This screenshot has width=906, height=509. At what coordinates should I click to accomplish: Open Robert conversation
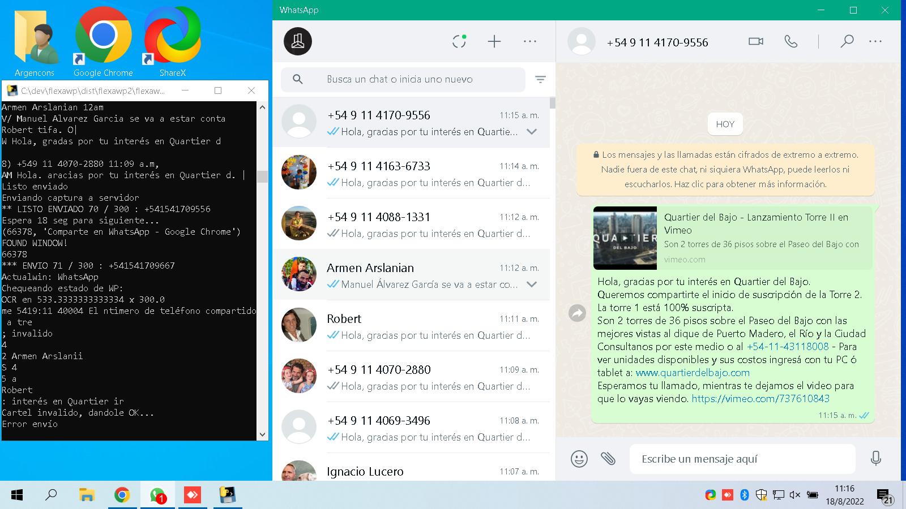coord(412,326)
